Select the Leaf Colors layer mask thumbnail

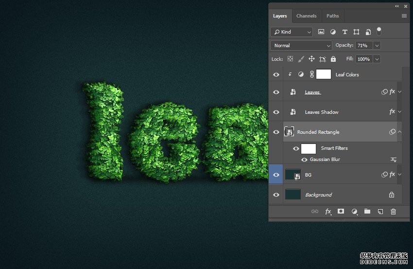pos(324,74)
